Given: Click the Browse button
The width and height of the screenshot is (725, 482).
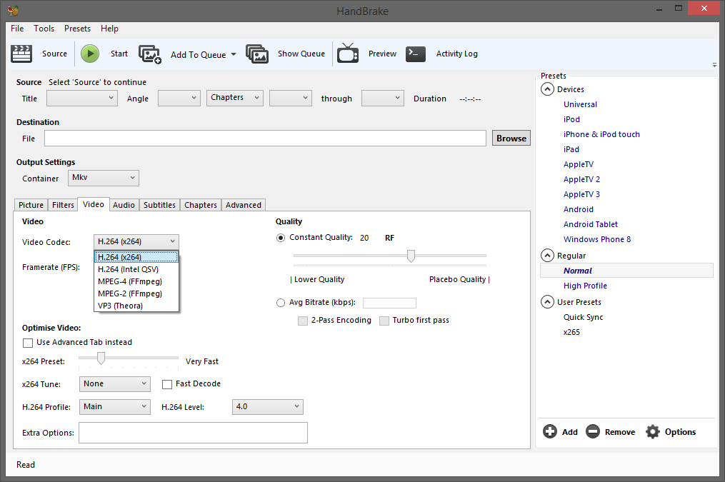Looking at the screenshot, I should pyautogui.click(x=511, y=139).
